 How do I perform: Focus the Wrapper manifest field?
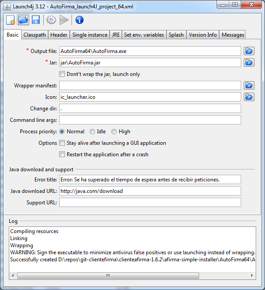point(150,86)
